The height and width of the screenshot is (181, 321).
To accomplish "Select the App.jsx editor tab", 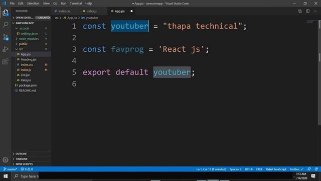I will click(x=119, y=11).
